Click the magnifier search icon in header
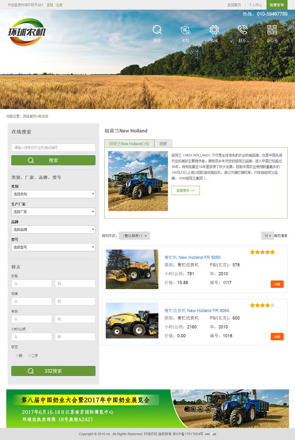Screen dimensions: 295x440 (x=157, y=30)
